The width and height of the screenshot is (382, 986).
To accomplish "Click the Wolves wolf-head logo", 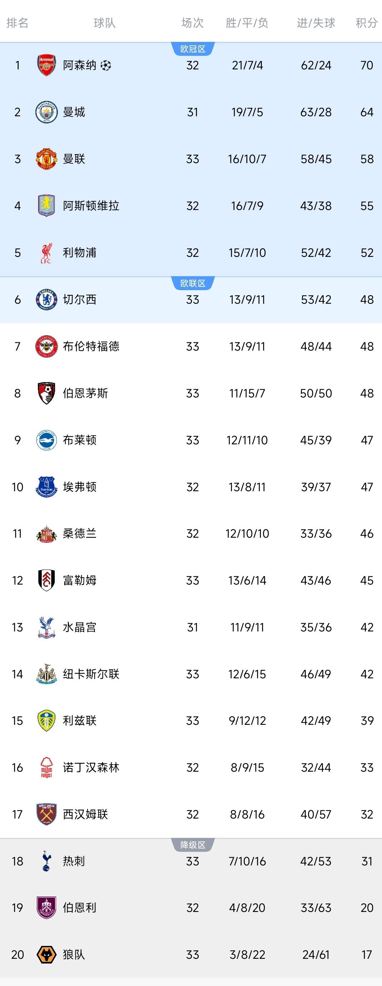I will point(46,955).
